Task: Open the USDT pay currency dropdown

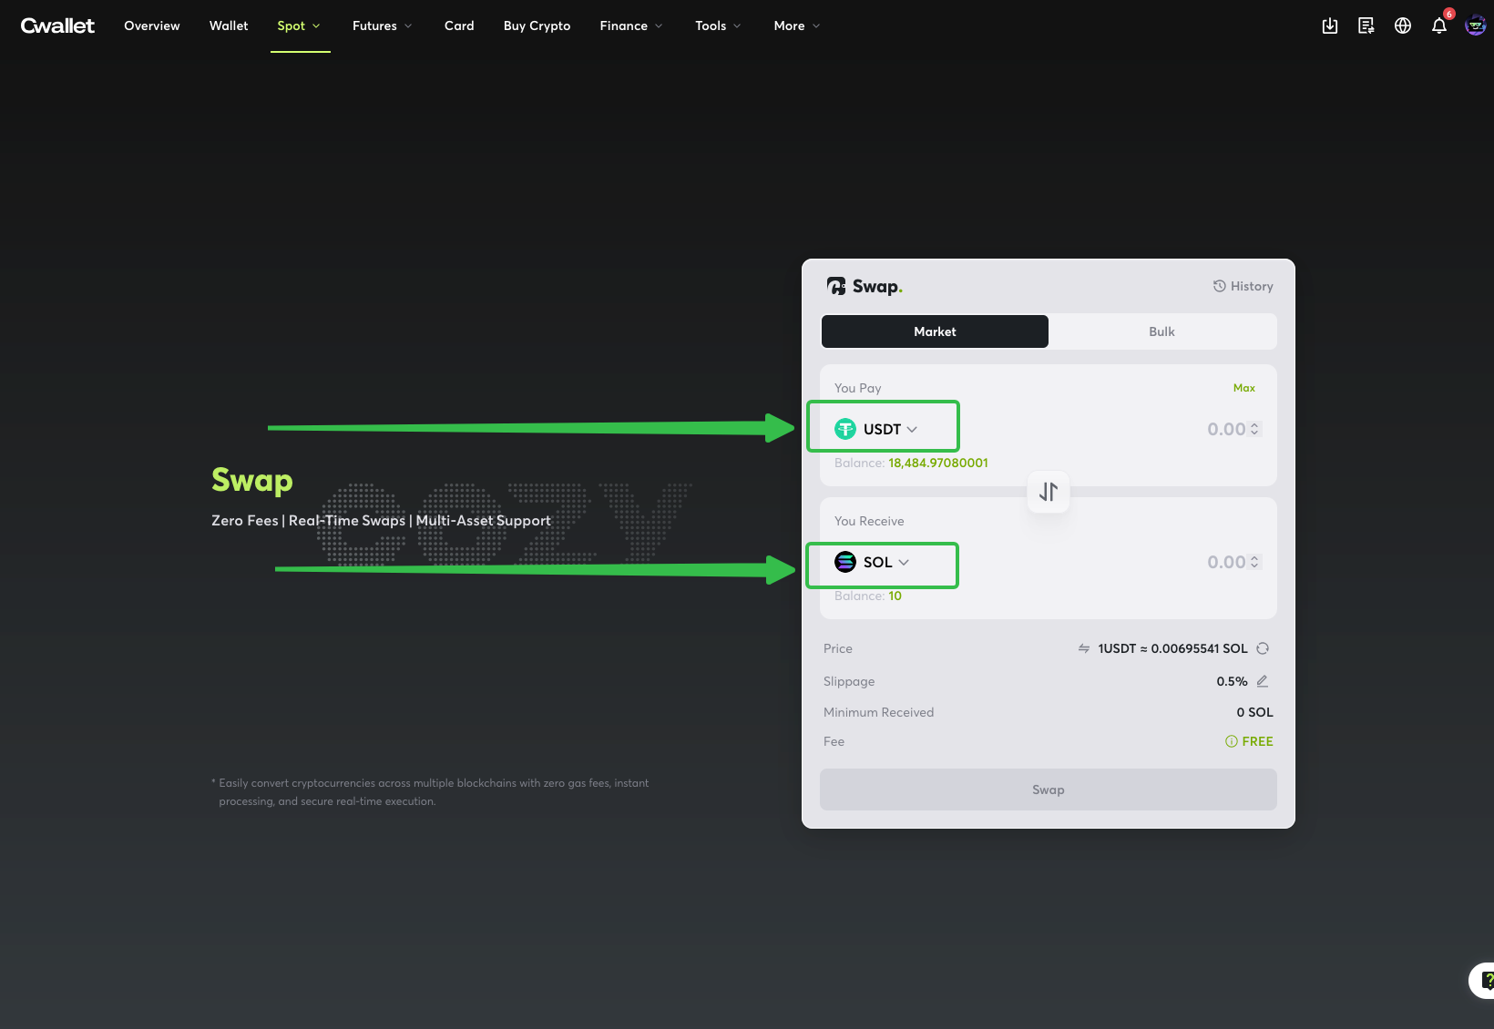Action: 876,429
